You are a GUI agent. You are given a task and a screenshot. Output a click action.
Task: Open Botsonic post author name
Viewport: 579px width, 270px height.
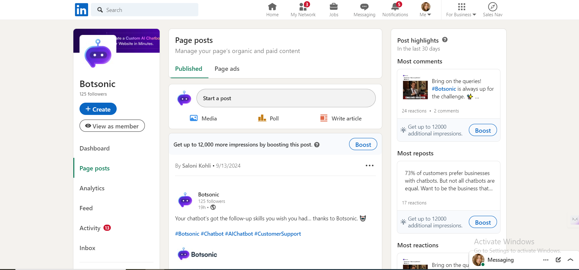pos(208,194)
